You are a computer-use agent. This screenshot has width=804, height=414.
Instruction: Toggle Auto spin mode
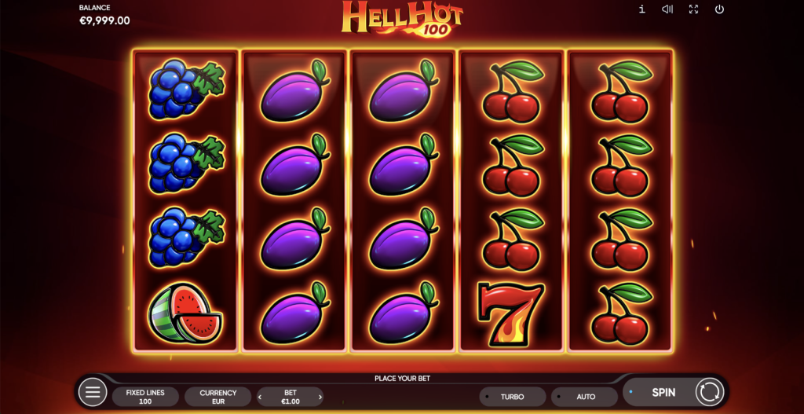tap(584, 397)
